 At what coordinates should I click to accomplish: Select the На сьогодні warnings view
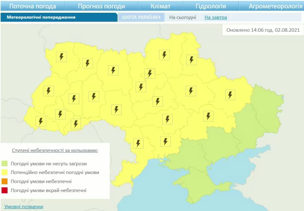182,17
